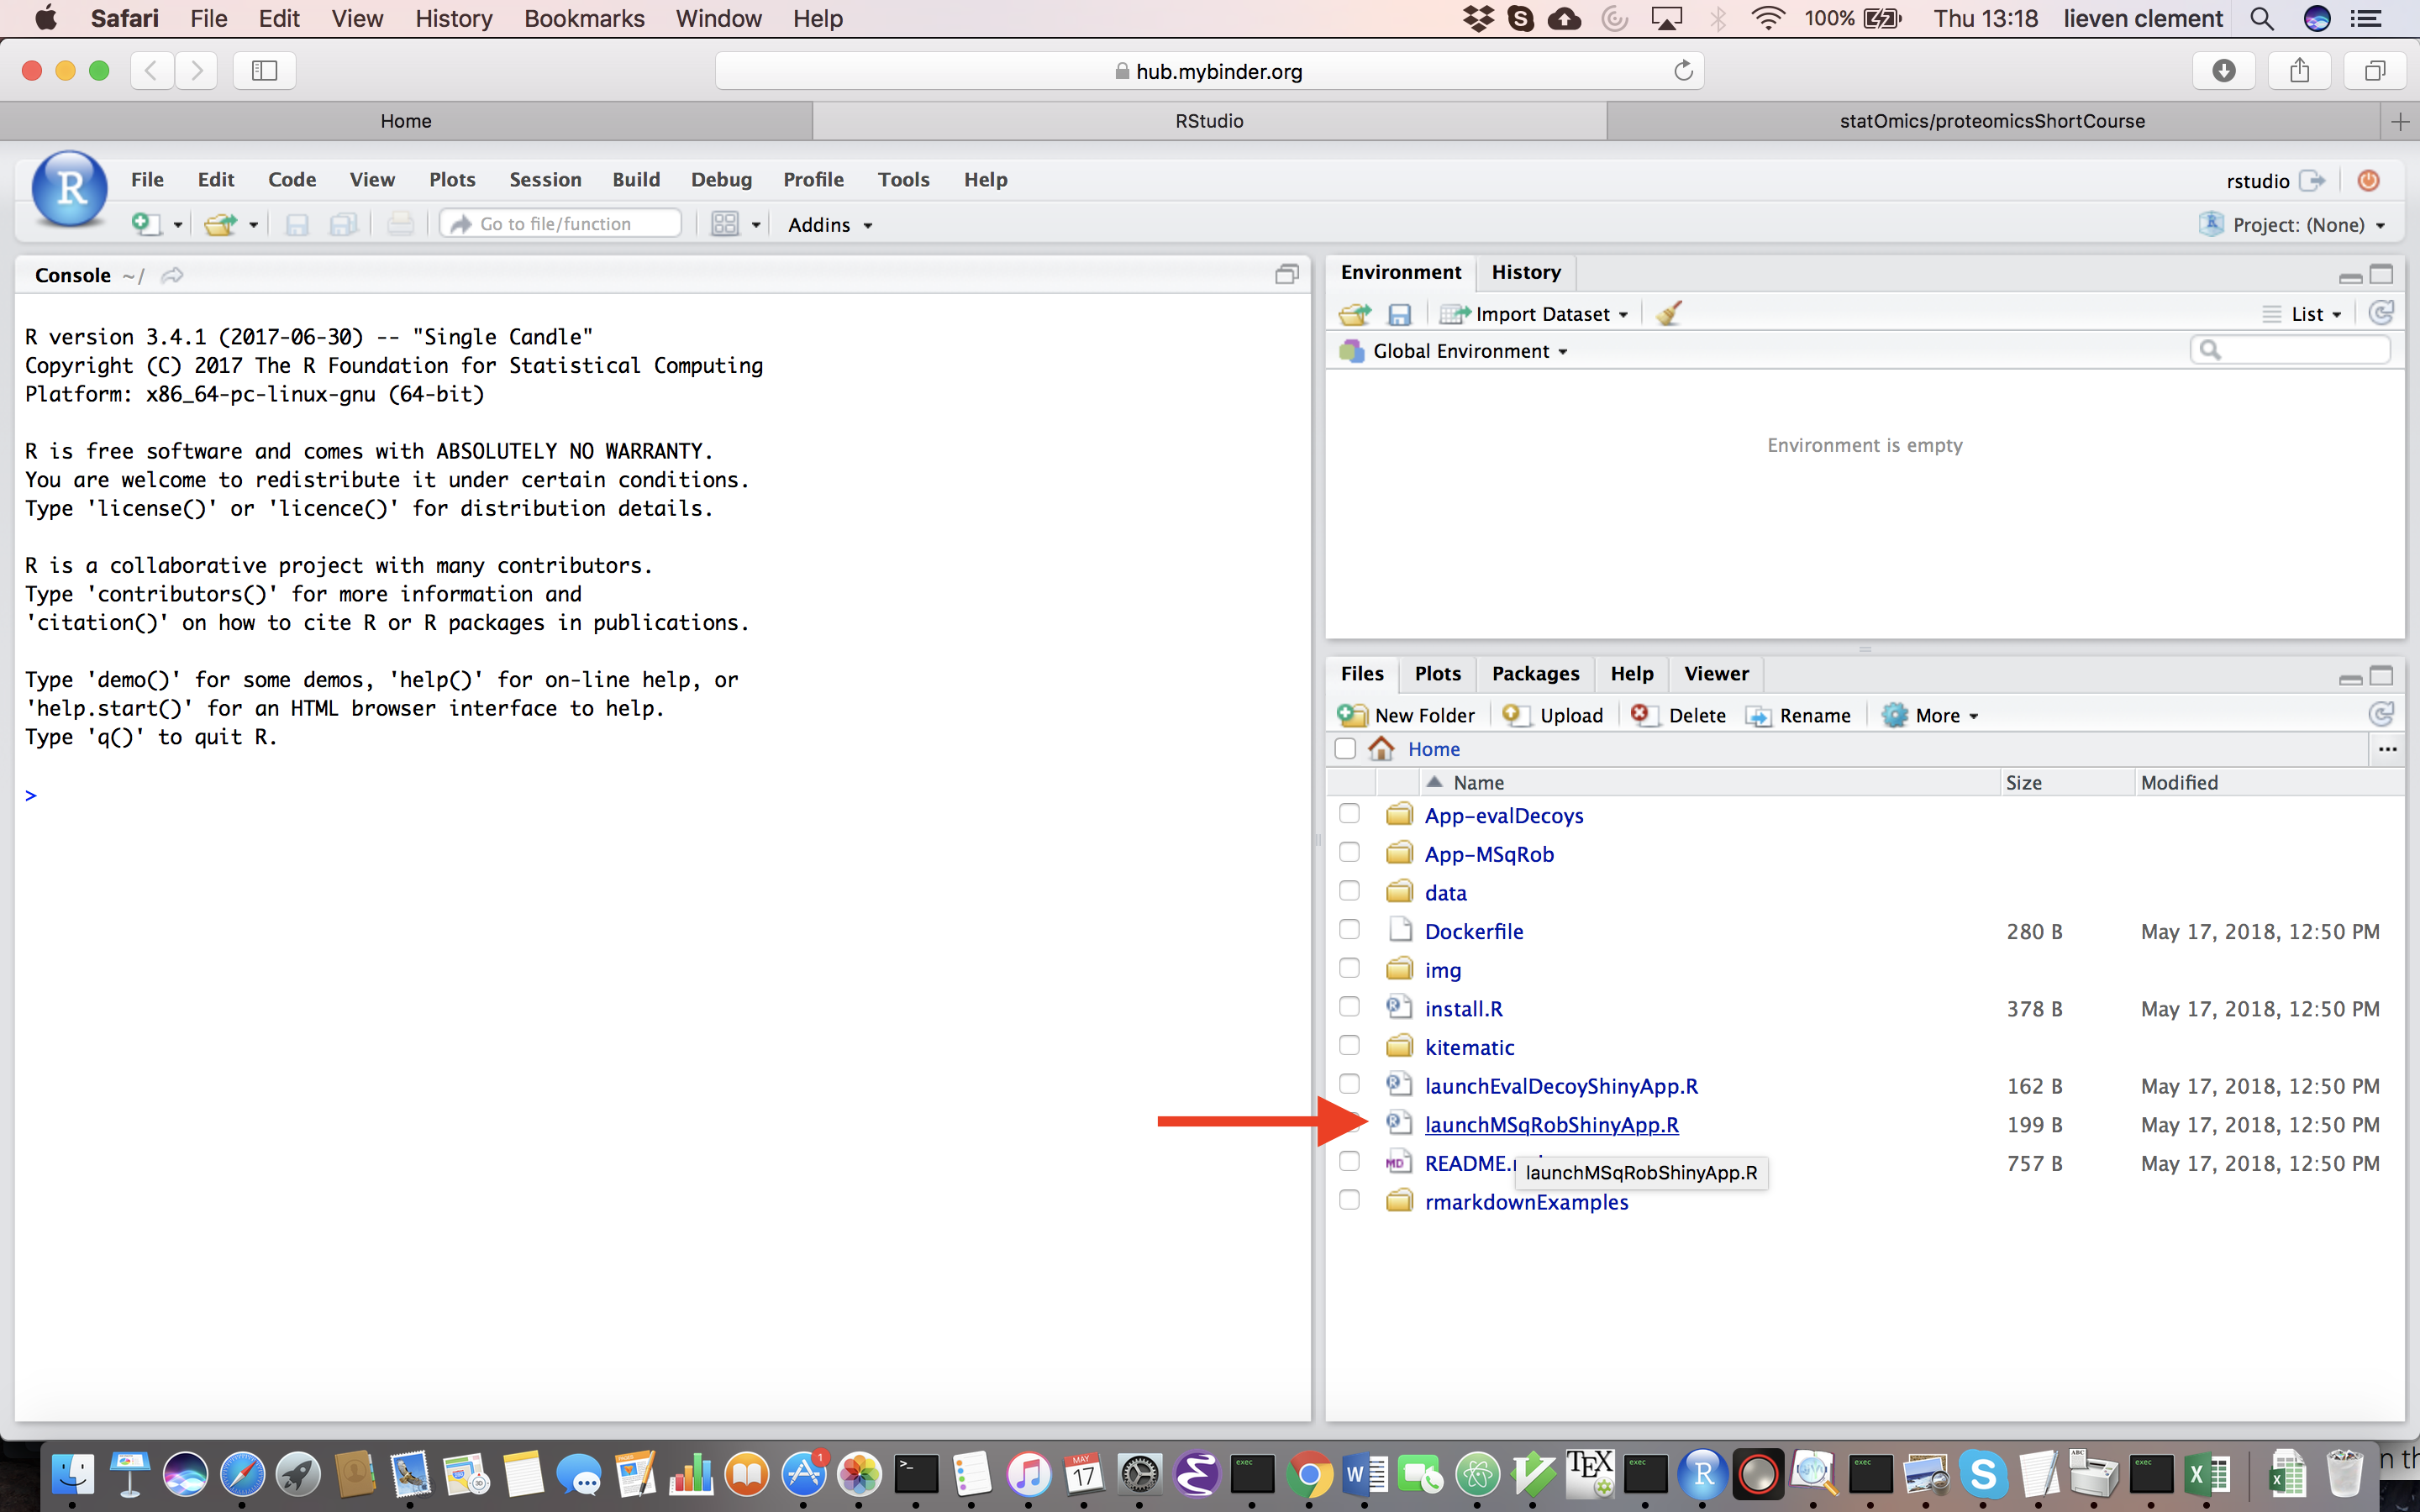The height and width of the screenshot is (1512, 2420).
Task: Click the Home breadcrumb link
Action: 1434,749
